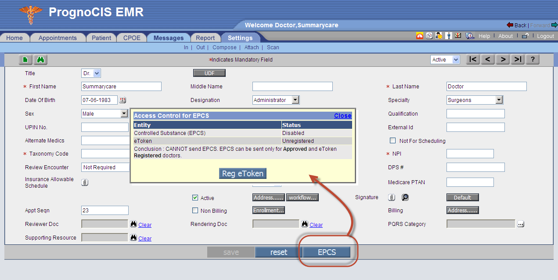Click the Signature magnifier preview icon
558x280 pixels.
[x=405, y=197]
